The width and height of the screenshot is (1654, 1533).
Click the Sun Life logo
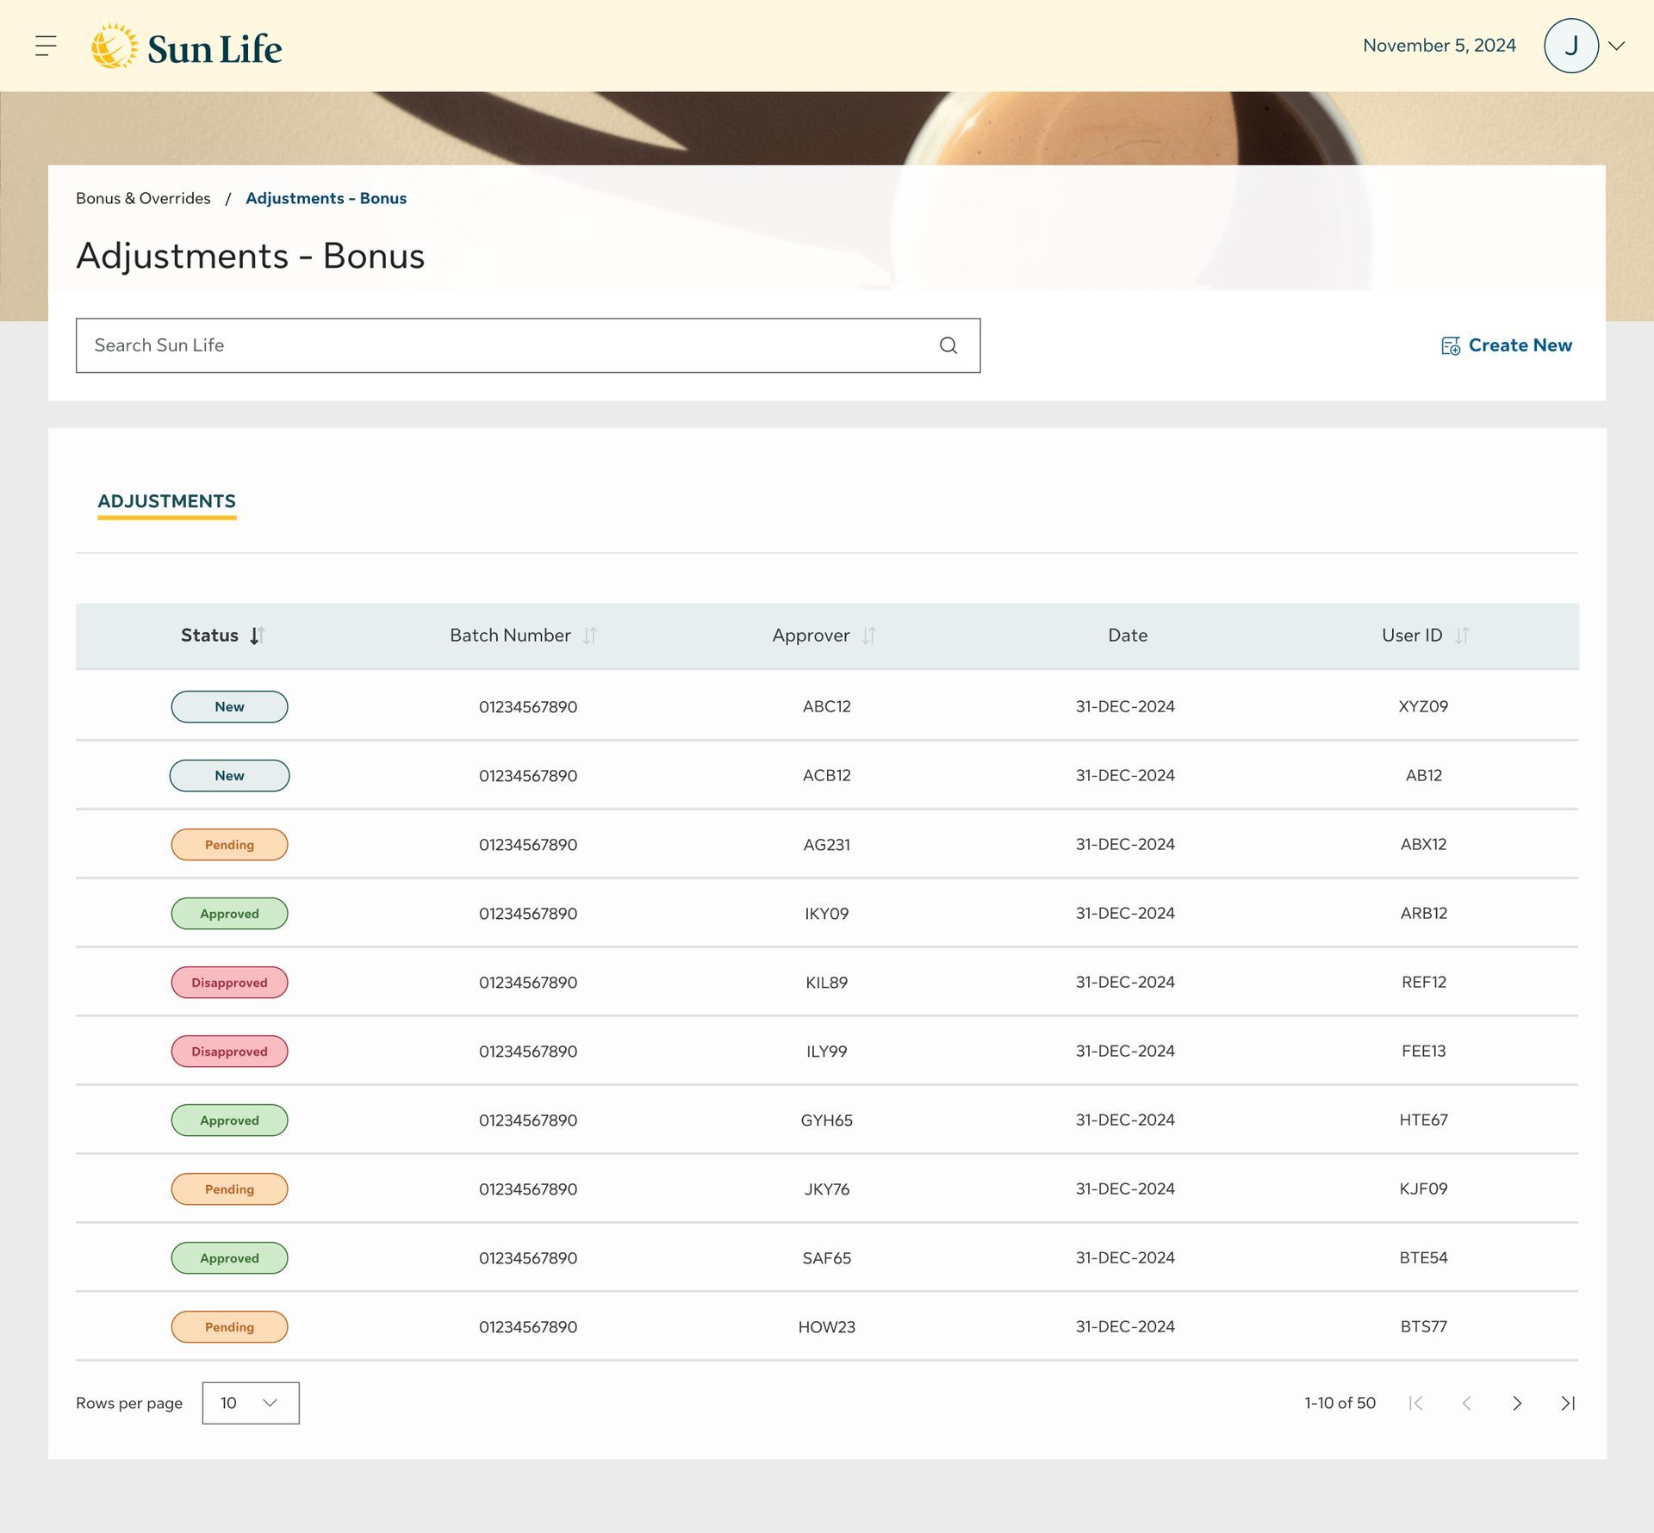coord(187,47)
